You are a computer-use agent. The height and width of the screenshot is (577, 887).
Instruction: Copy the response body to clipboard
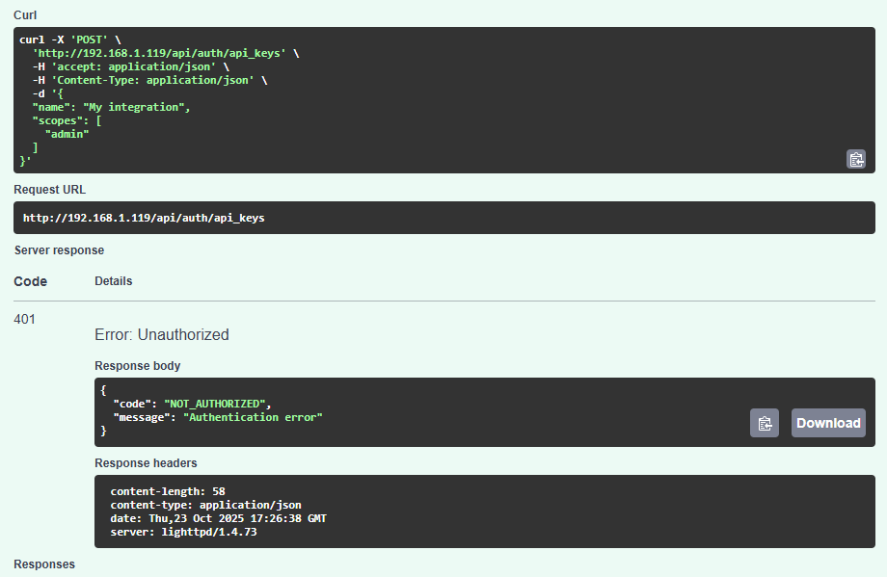coord(764,423)
